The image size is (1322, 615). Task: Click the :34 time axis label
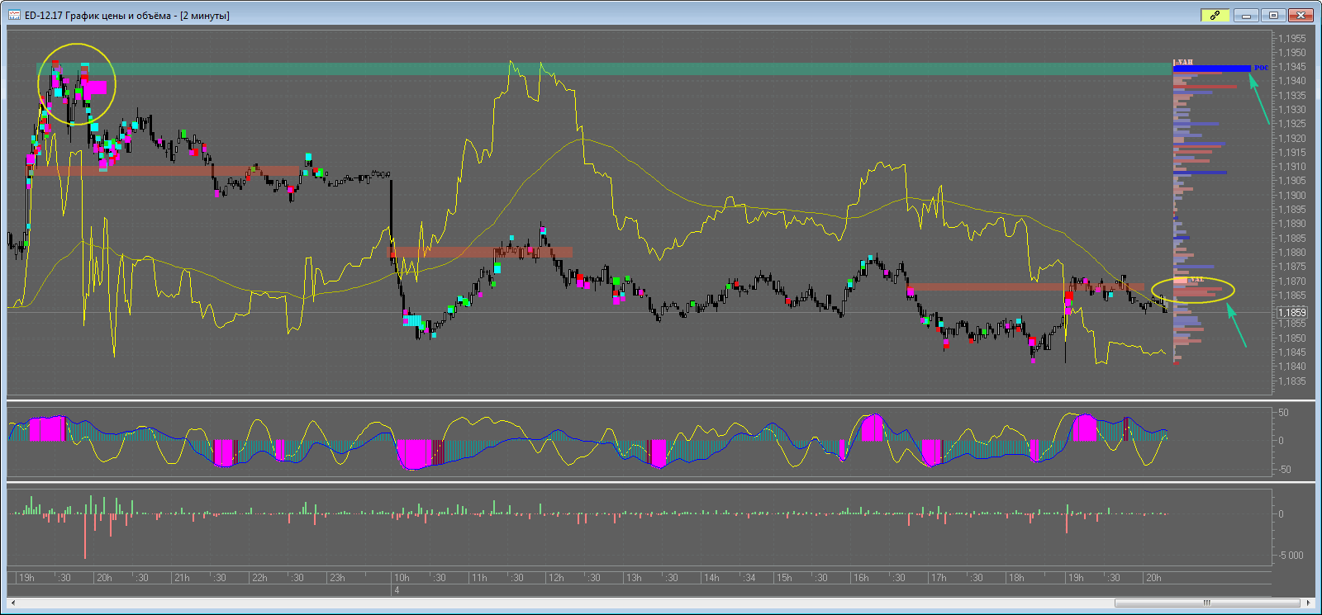749,578
